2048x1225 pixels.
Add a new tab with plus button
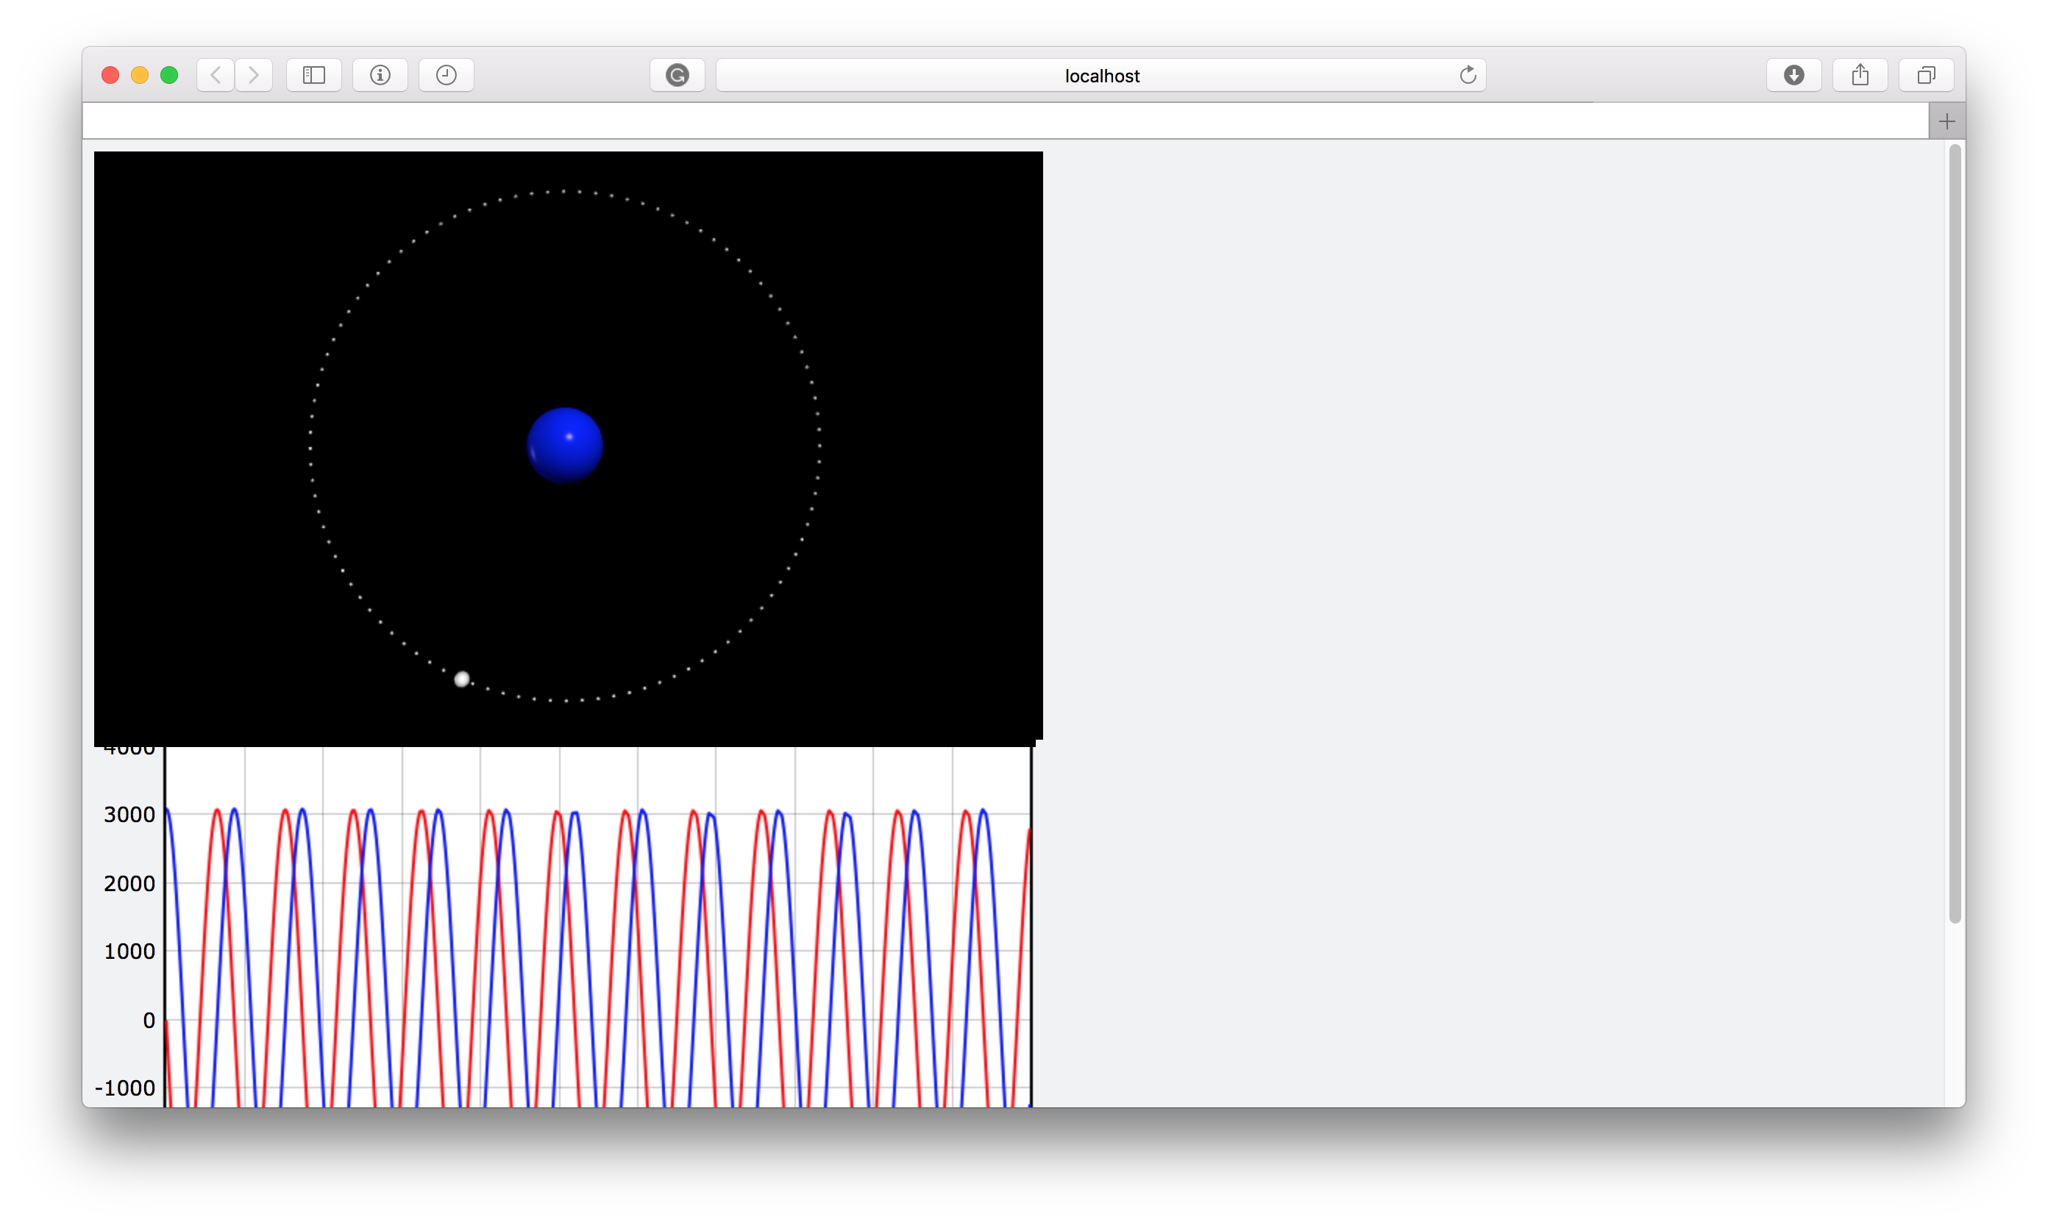point(1946,121)
